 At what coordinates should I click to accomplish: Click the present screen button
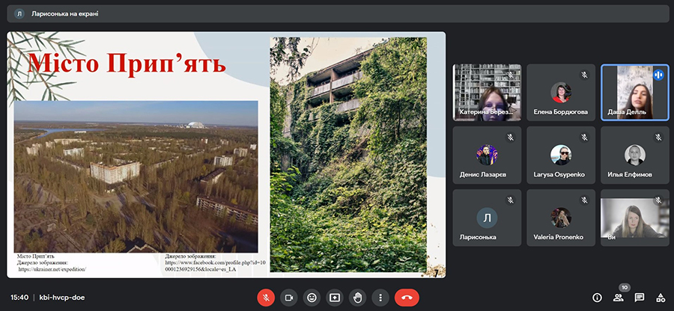click(x=335, y=298)
